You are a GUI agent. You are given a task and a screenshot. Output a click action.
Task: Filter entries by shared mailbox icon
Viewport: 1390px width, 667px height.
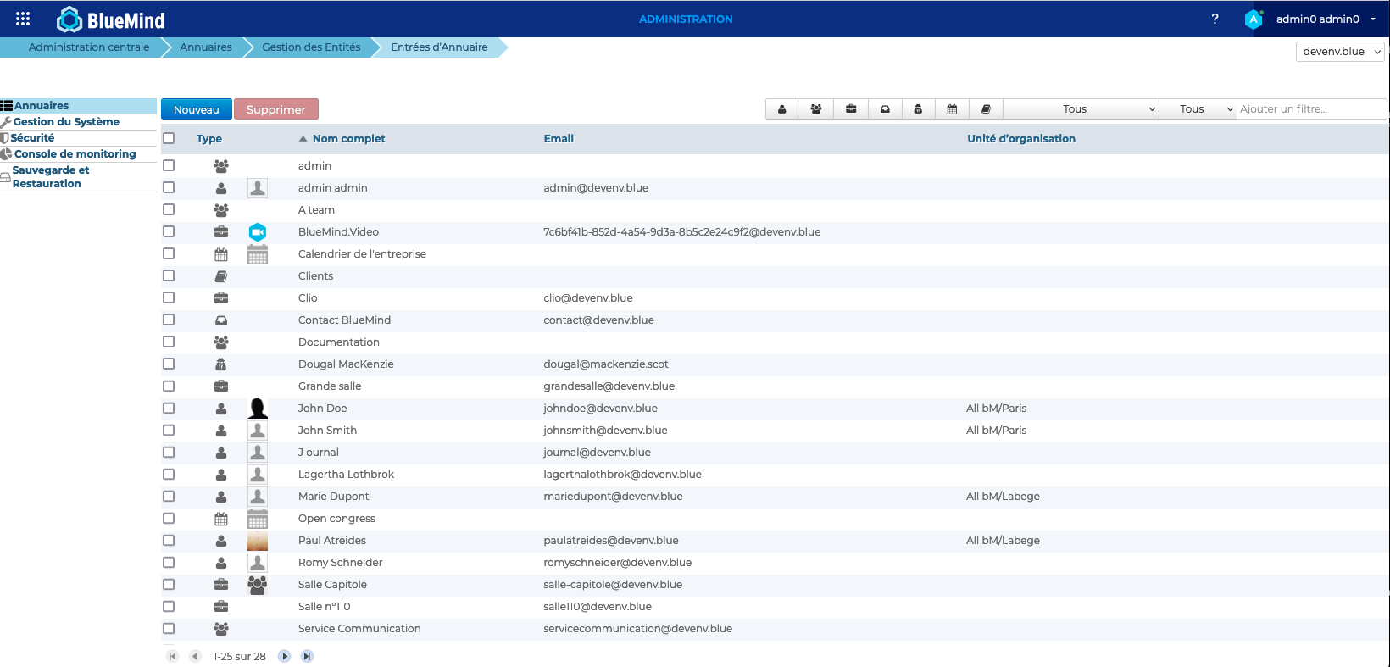(x=885, y=109)
